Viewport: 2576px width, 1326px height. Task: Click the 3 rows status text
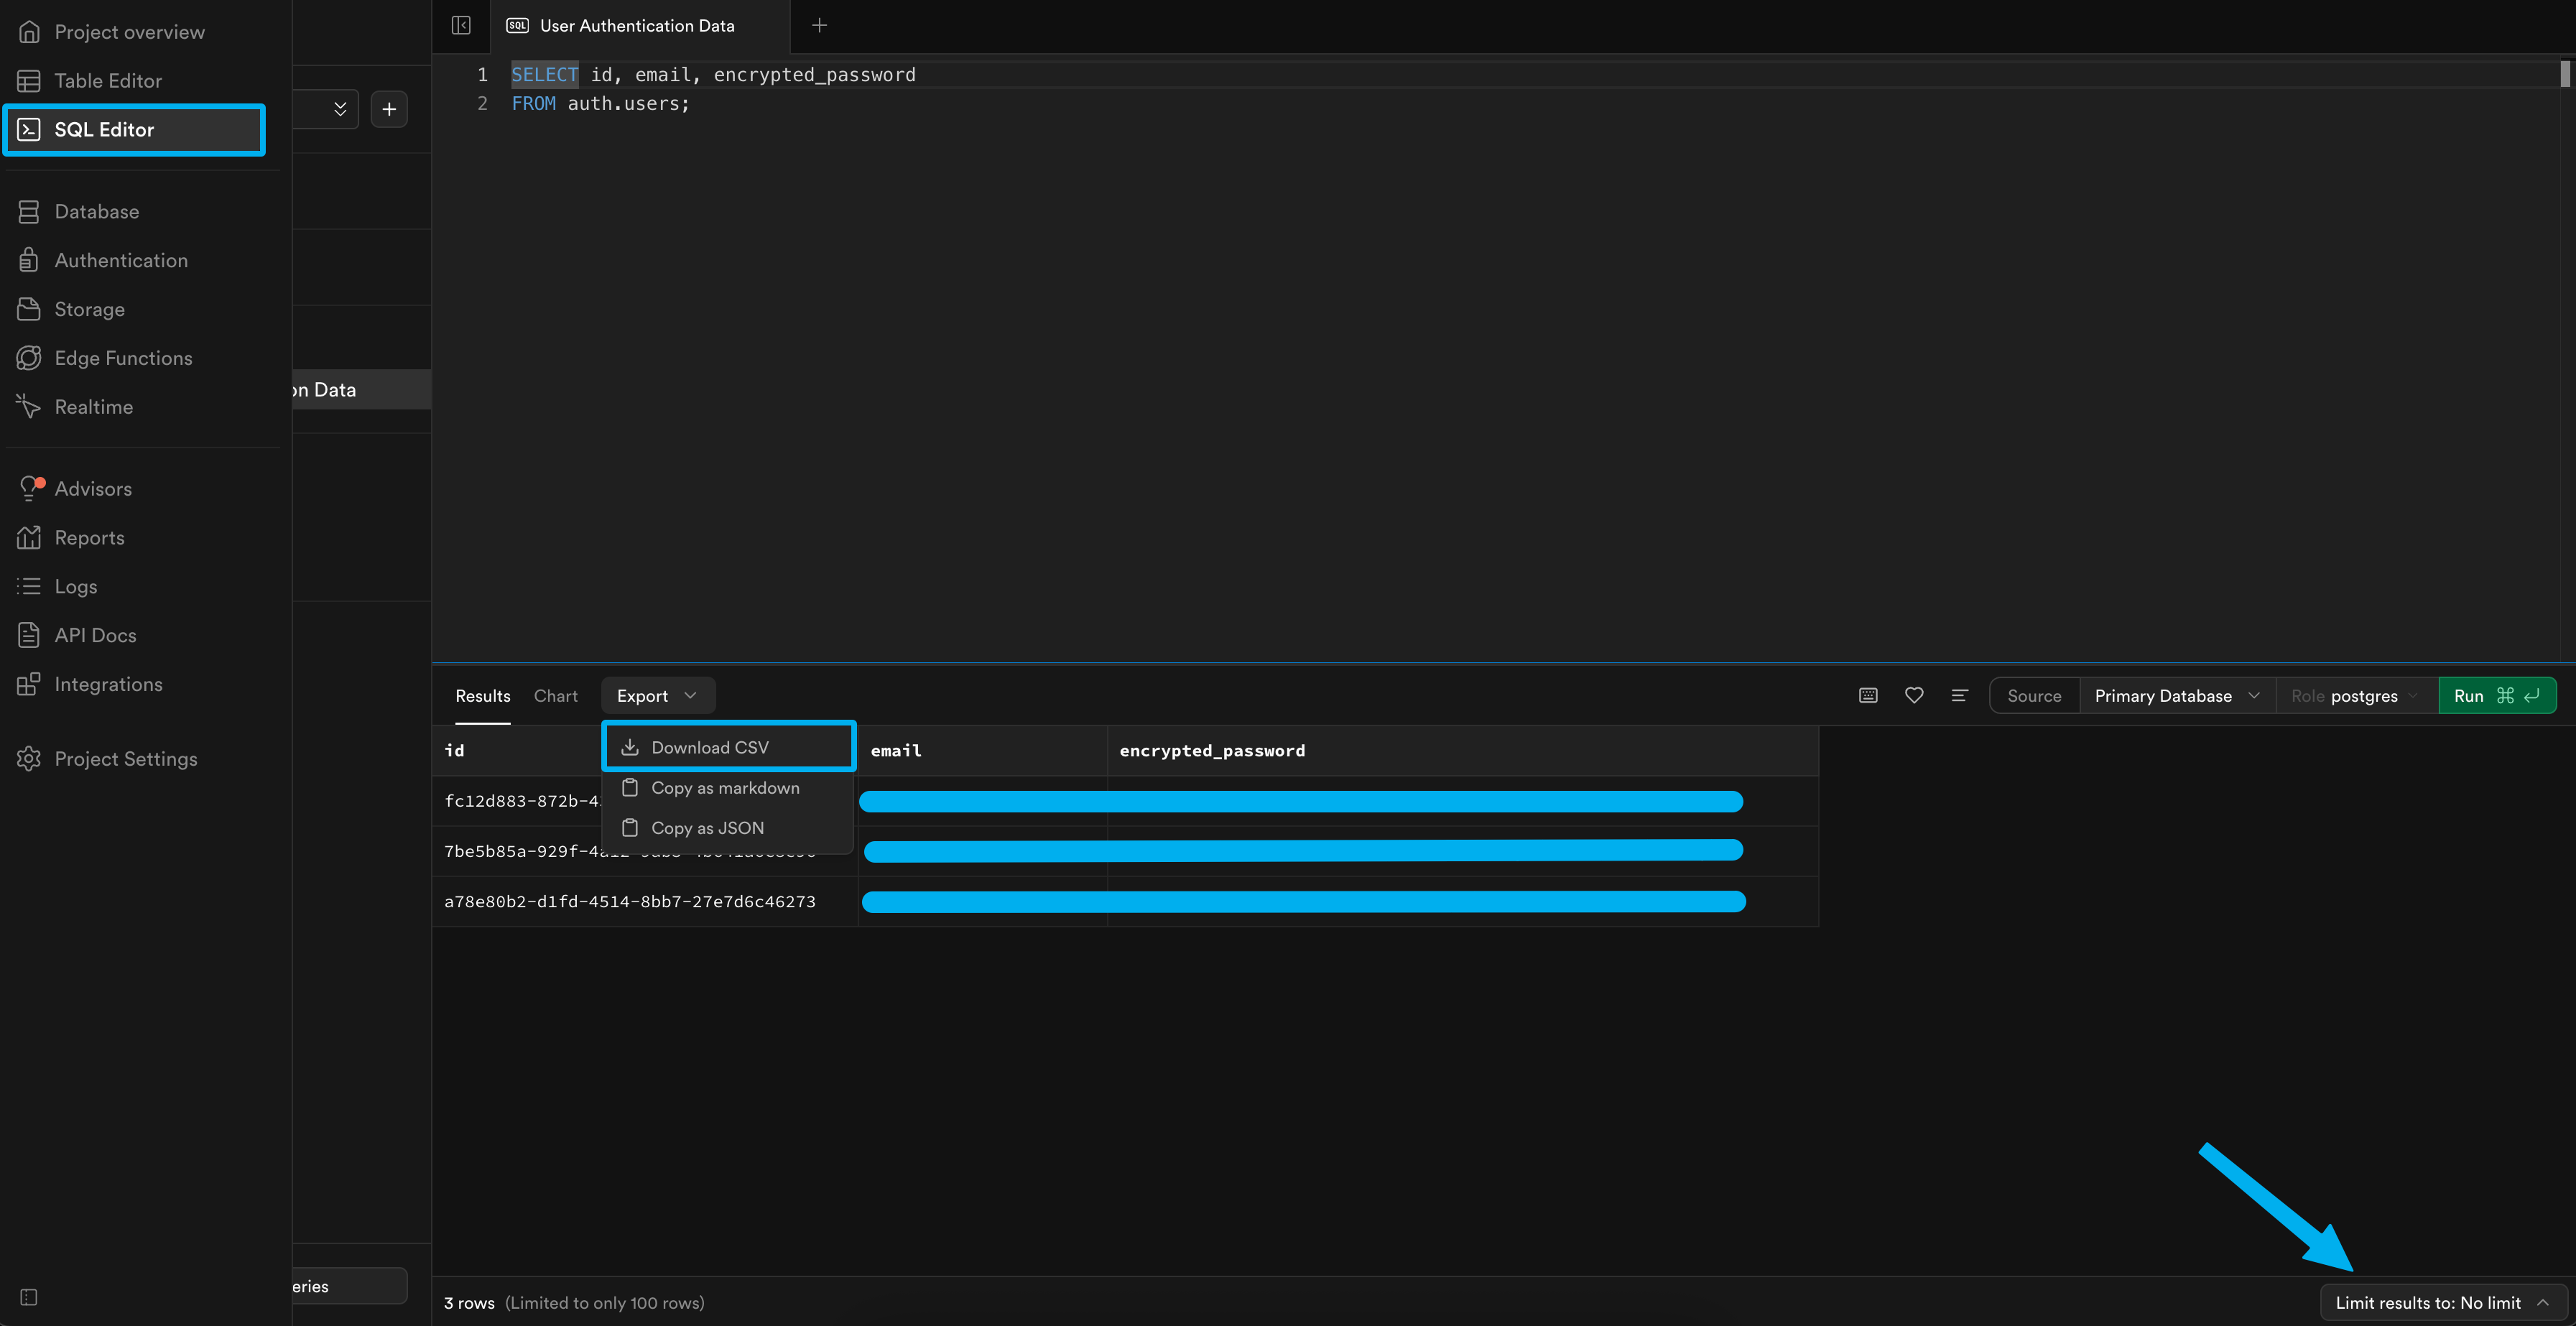[469, 1303]
